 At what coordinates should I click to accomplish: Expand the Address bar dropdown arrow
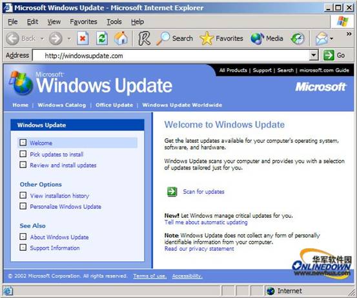pos(314,55)
